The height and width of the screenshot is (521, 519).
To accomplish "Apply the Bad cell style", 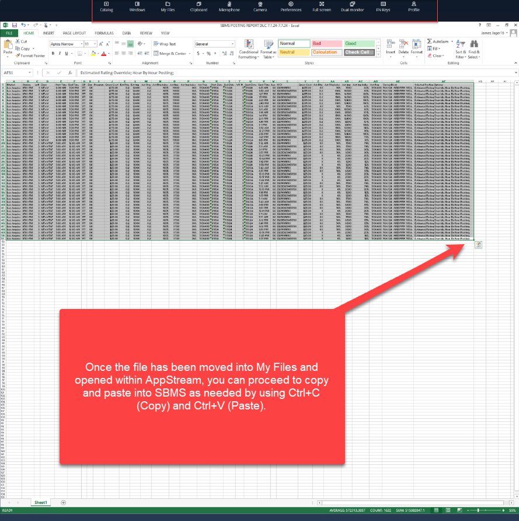I will coord(327,44).
